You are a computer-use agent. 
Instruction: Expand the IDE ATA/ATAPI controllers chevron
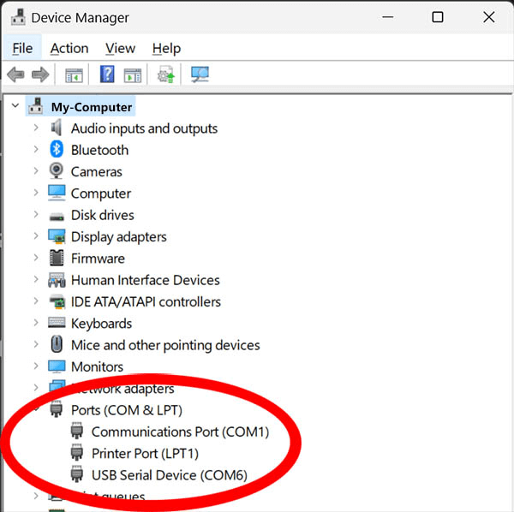click(36, 301)
